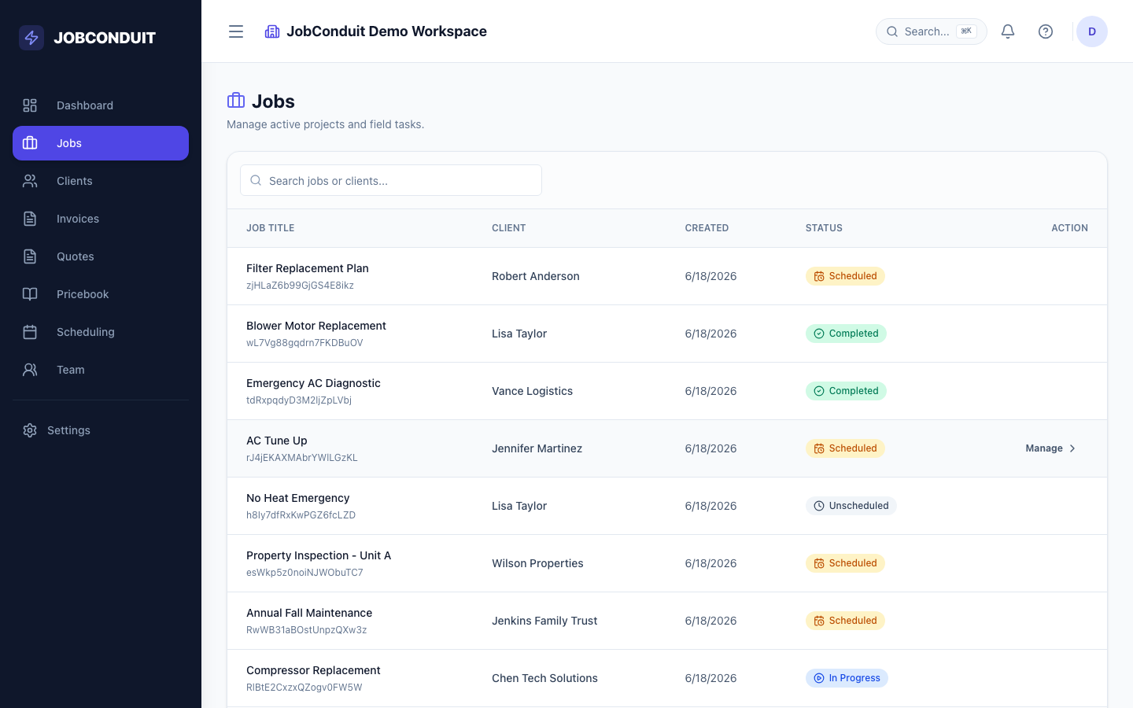Click client Vance Logistics
1133x708 pixels.
tap(533, 391)
